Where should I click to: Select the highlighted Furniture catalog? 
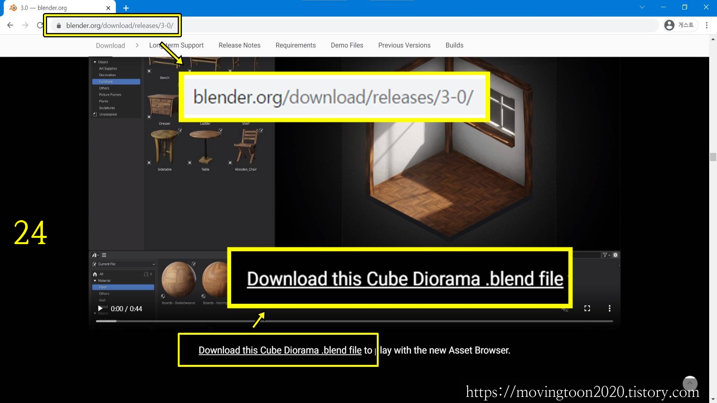(116, 82)
